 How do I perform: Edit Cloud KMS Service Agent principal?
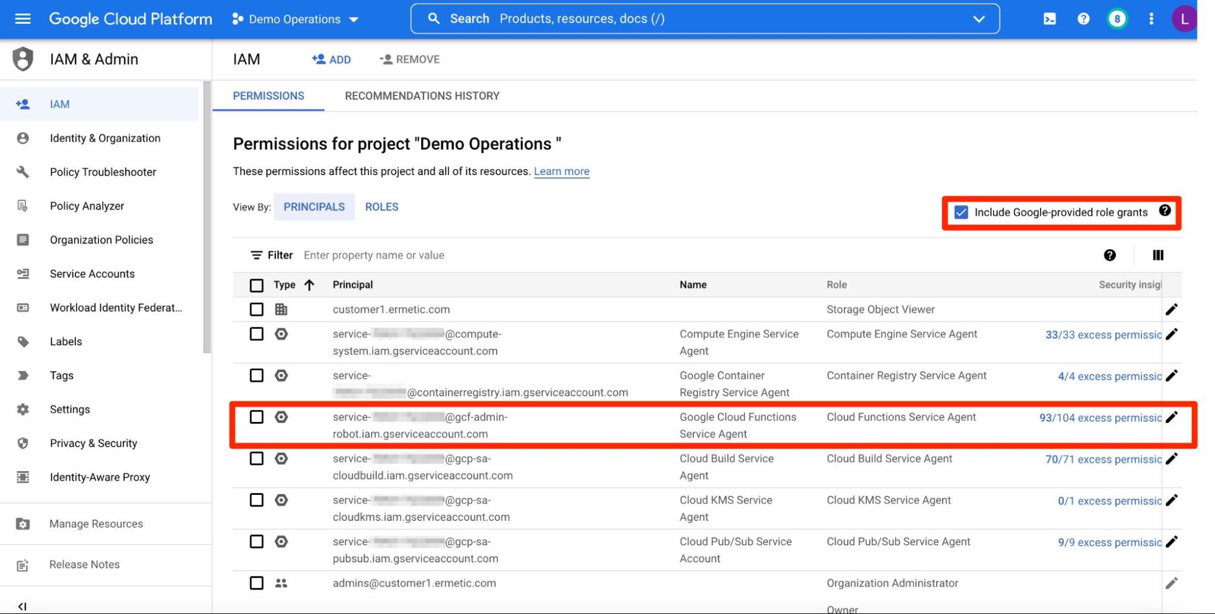coord(1172,500)
